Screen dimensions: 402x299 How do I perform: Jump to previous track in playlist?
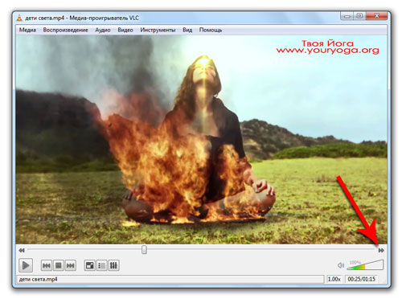pyautogui.click(x=47, y=265)
